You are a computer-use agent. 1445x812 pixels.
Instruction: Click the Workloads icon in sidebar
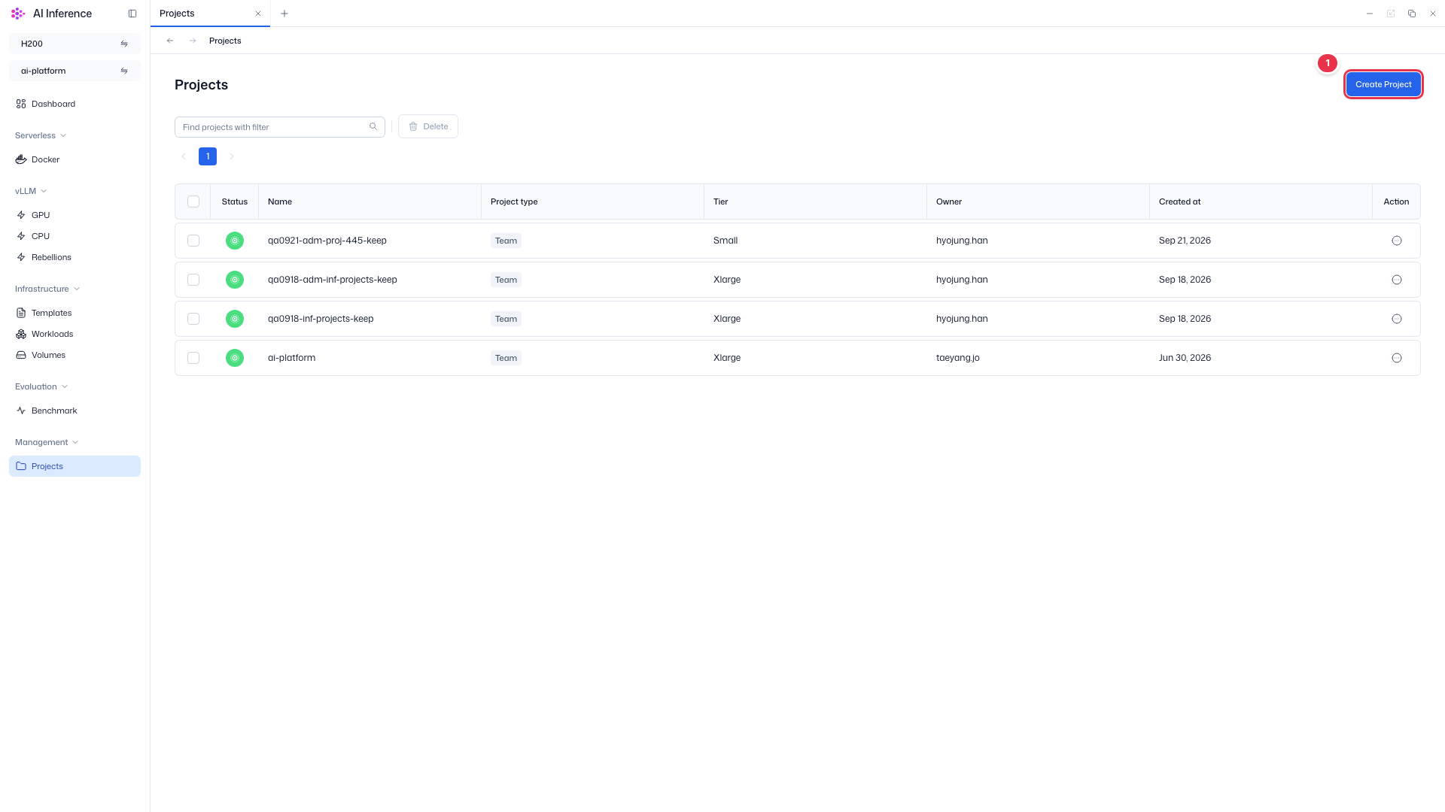pos(21,334)
